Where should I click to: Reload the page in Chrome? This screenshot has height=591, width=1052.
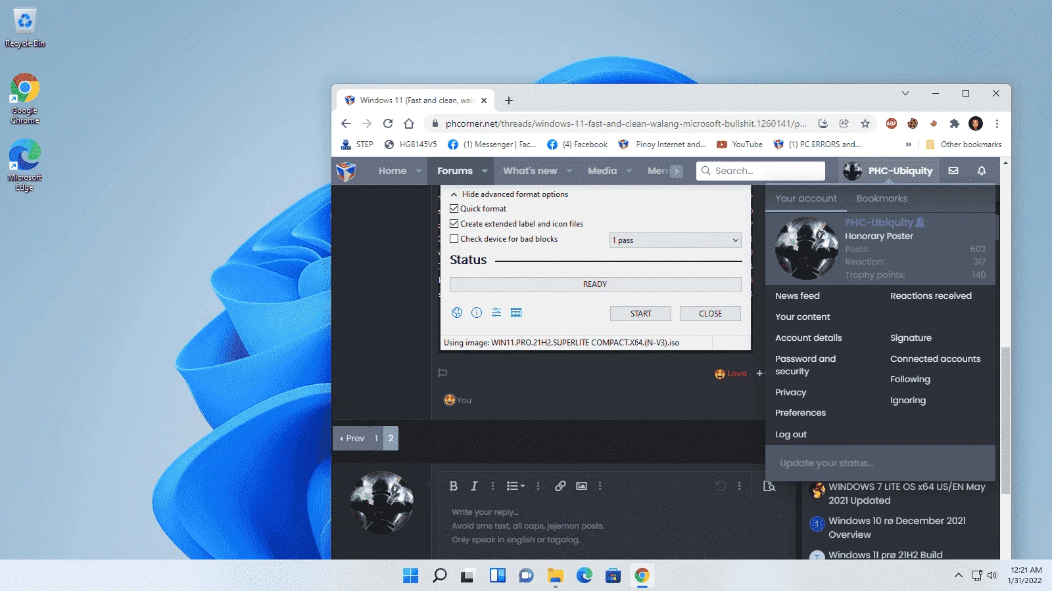pos(388,123)
